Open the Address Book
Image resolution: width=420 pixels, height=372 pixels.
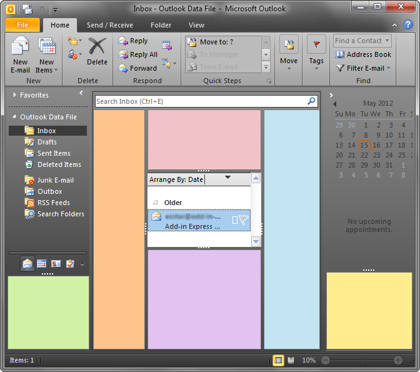(x=363, y=54)
